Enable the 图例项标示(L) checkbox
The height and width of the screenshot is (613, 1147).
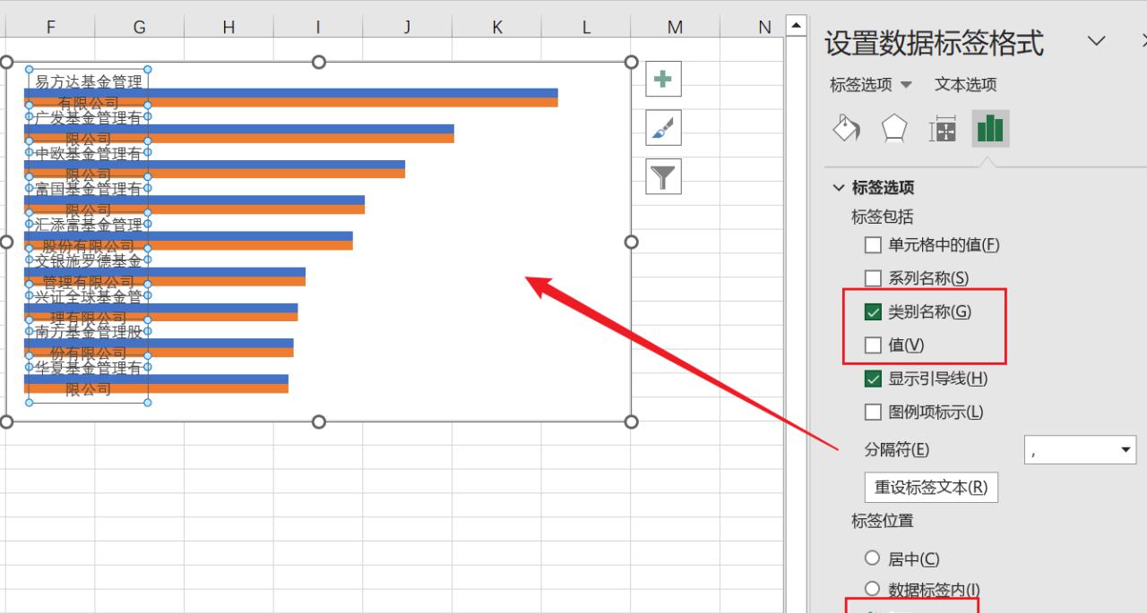click(x=873, y=413)
